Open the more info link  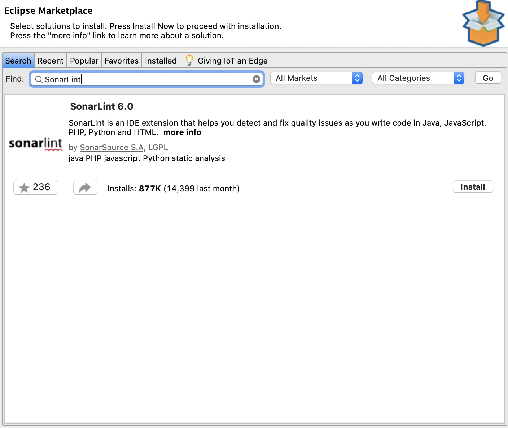click(182, 132)
